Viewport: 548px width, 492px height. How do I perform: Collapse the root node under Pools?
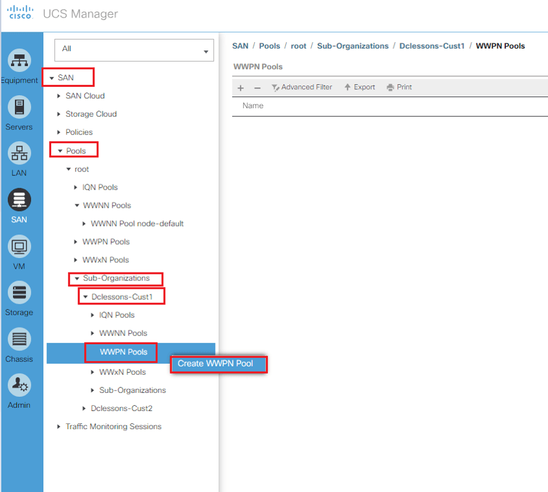69,169
